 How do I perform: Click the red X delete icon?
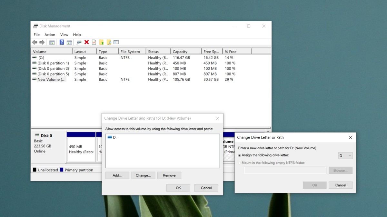(86, 42)
